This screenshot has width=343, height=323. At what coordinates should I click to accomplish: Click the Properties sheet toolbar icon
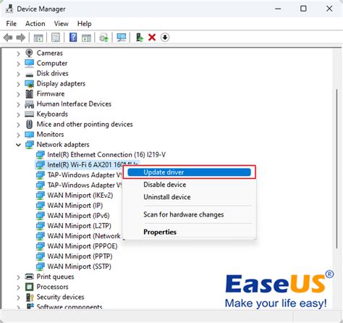pyautogui.click(x=56, y=38)
